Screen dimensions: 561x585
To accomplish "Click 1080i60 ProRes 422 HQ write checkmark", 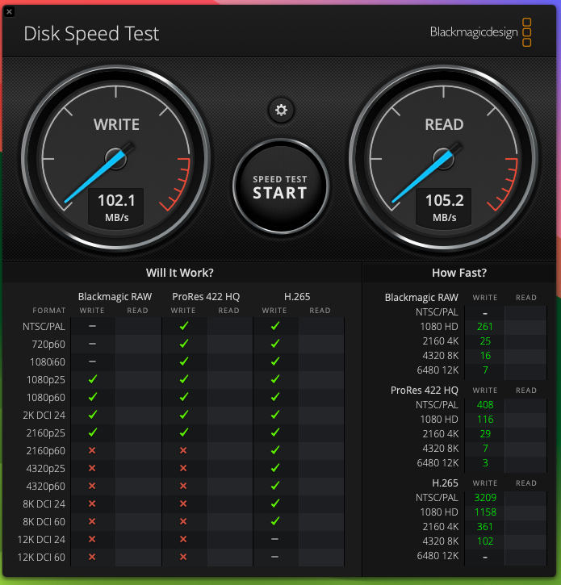I will (184, 361).
